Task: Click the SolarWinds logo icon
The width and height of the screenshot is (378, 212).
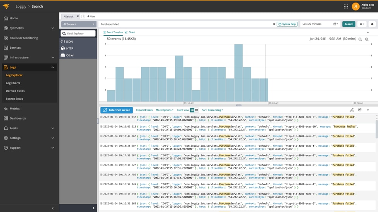Action: tap(6, 7)
